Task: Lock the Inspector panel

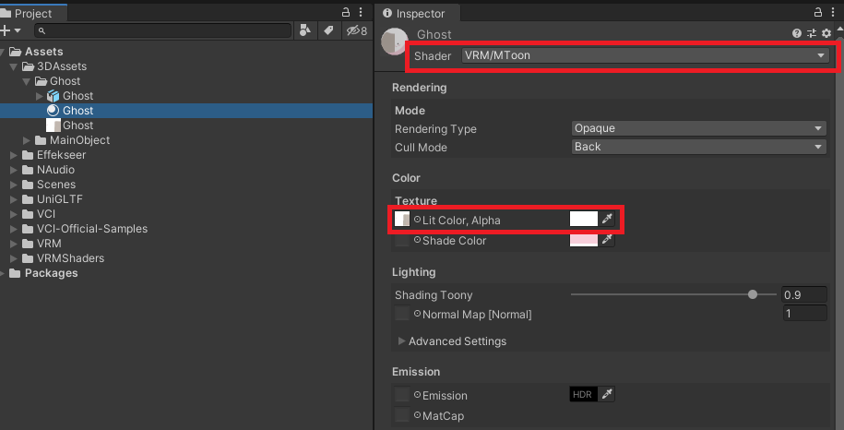Action: [817, 12]
